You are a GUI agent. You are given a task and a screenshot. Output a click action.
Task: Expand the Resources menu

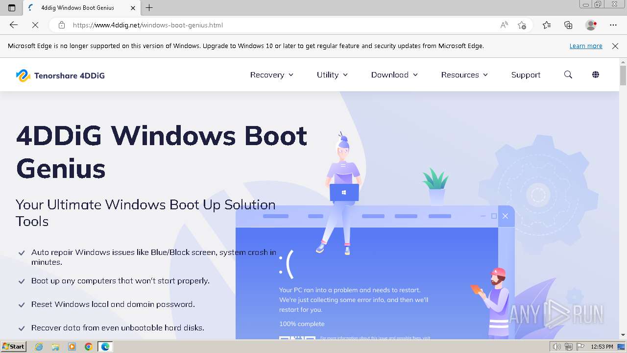click(464, 75)
